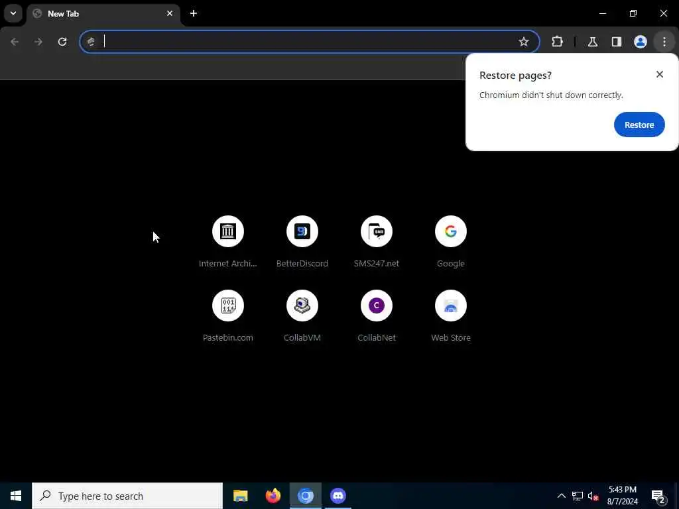
Task: Bookmark this tab with the star
Action: (x=524, y=42)
